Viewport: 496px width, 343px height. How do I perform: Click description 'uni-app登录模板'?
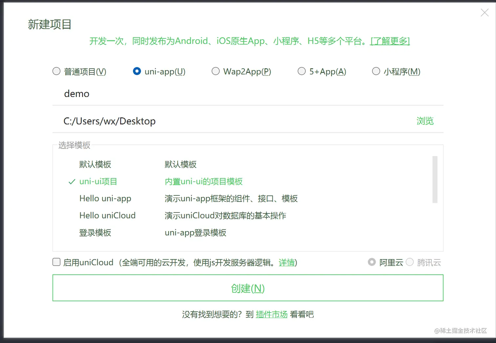196,232
